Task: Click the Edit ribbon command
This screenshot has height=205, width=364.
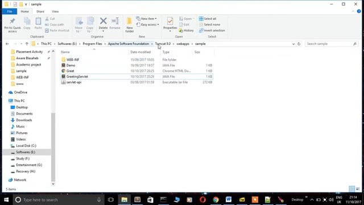Action: tap(184, 24)
